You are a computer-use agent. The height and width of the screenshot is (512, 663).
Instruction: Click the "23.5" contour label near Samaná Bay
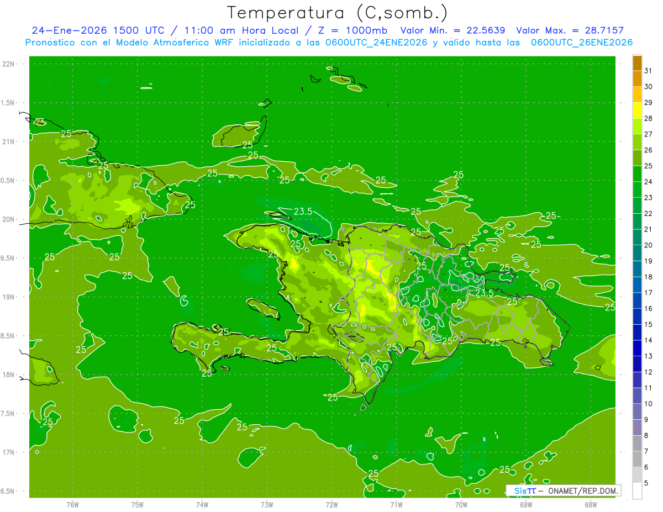coord(485,293)
